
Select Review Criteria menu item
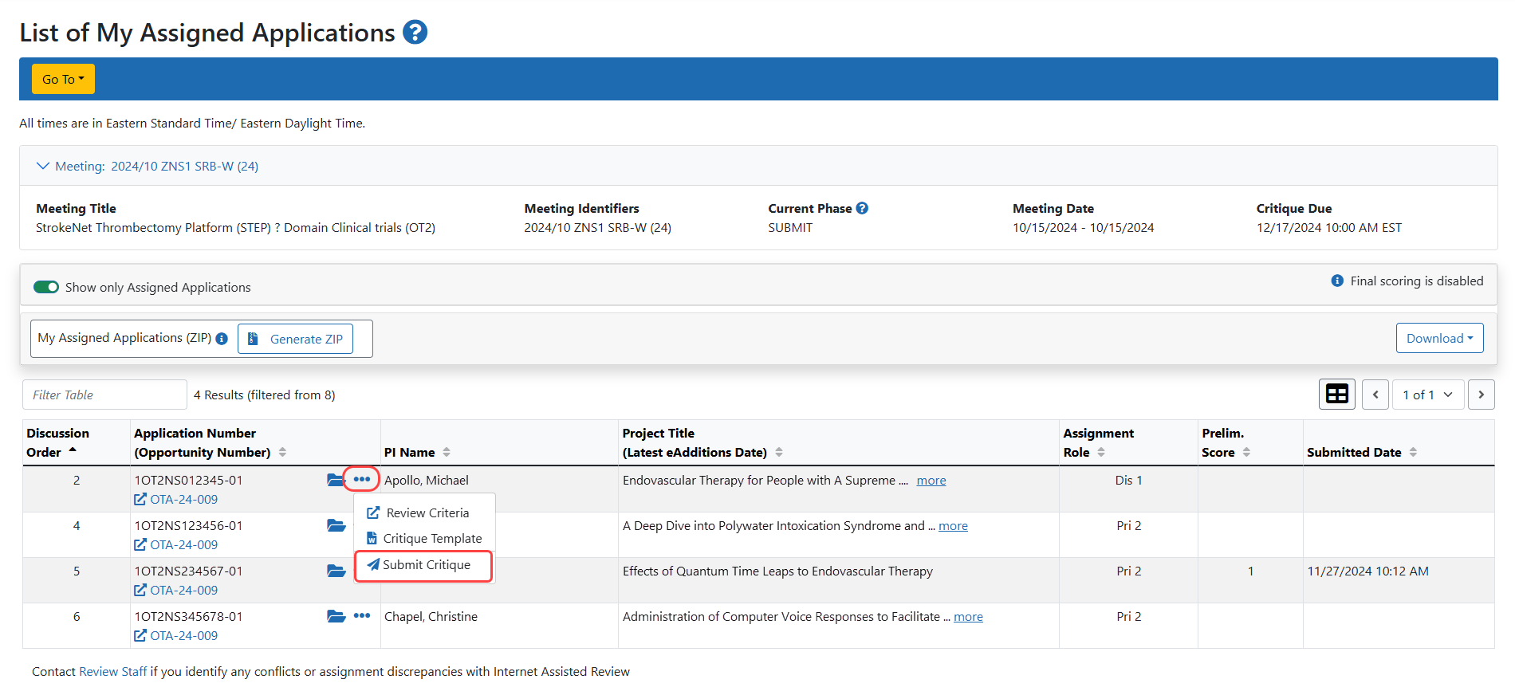coord(425,512)
